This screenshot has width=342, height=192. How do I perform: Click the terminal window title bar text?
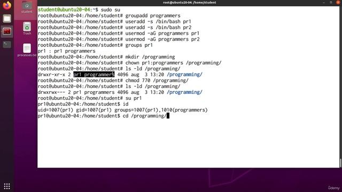189,3
